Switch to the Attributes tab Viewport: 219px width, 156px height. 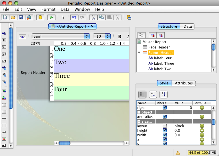click(x=184, y=83)
